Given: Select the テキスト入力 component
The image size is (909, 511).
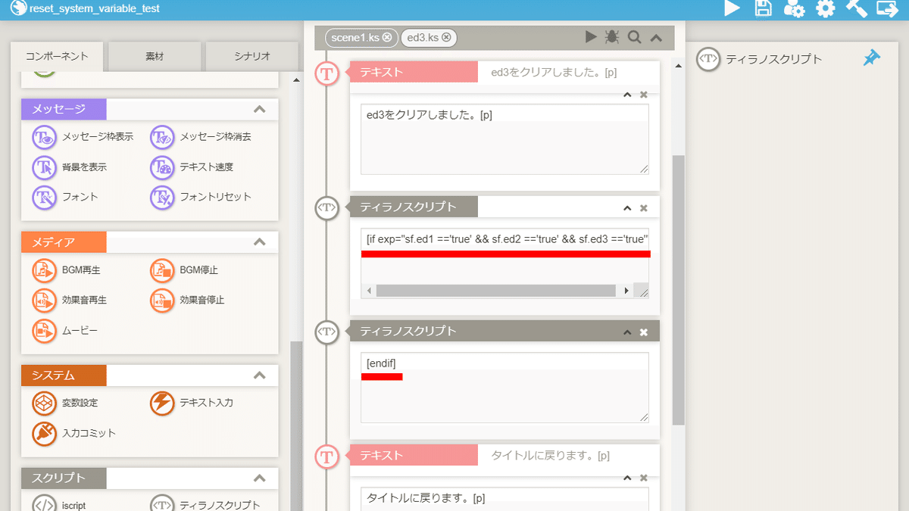Looking at the screenshot, I should pyautogui.click(x=192, y=403).
